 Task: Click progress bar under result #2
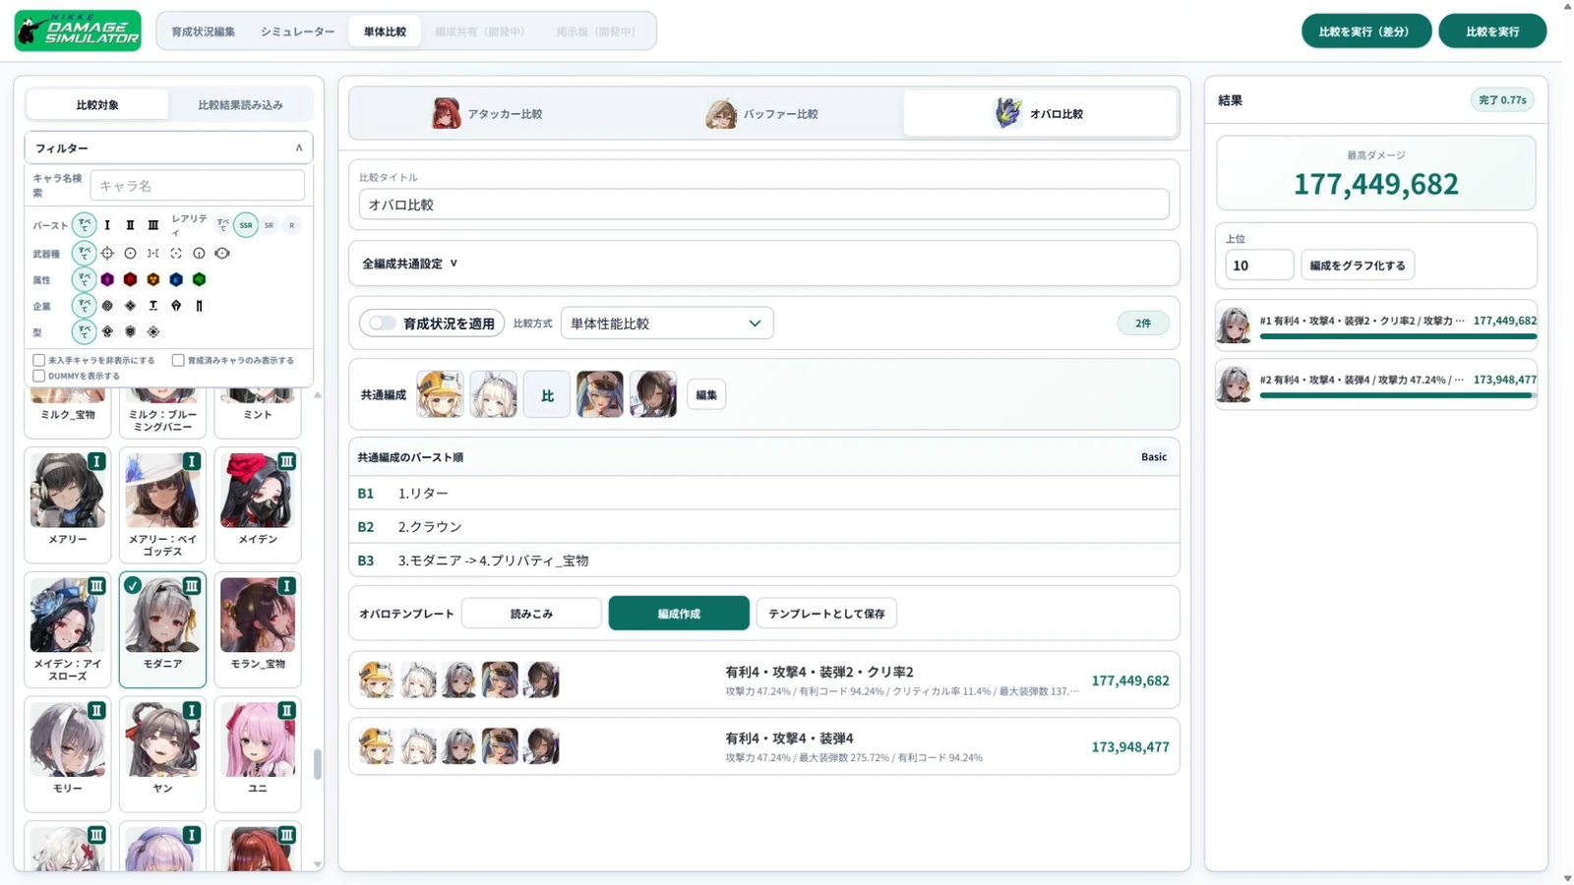(1398, 395)
